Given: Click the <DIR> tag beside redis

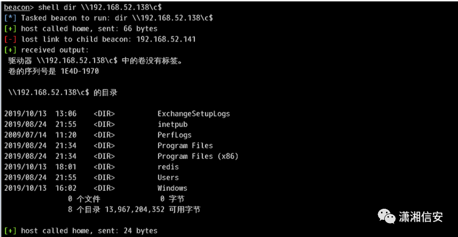Looking at the screenshot, I should pyautogui.click(x=104, y=167).
